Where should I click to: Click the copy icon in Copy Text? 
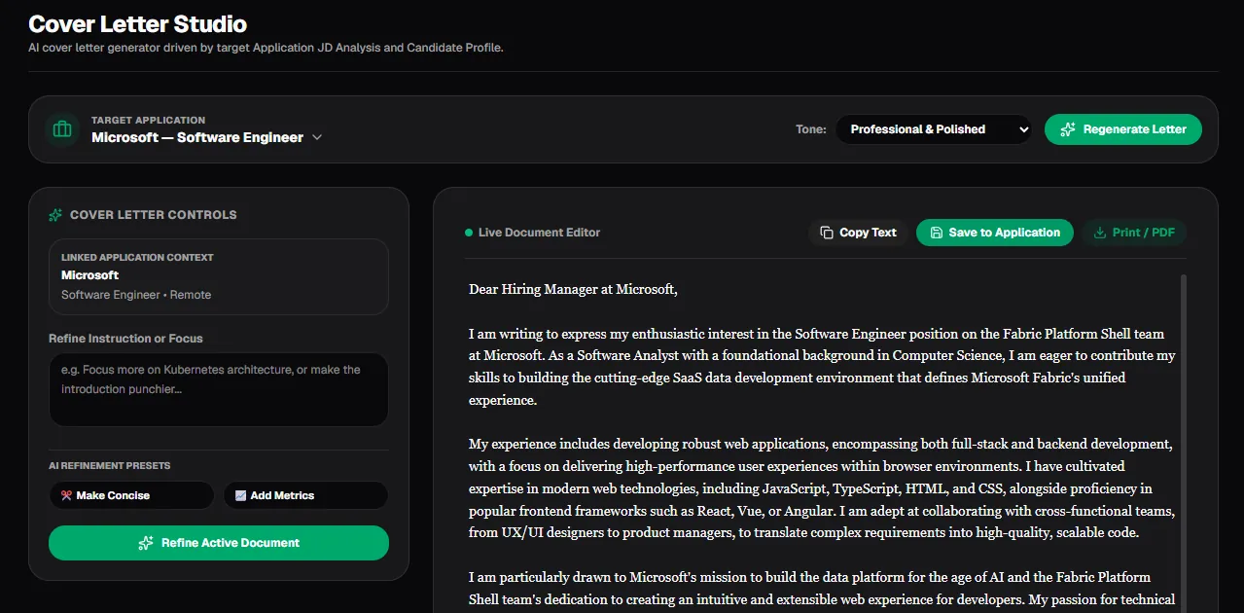click(x=827, y=233)
